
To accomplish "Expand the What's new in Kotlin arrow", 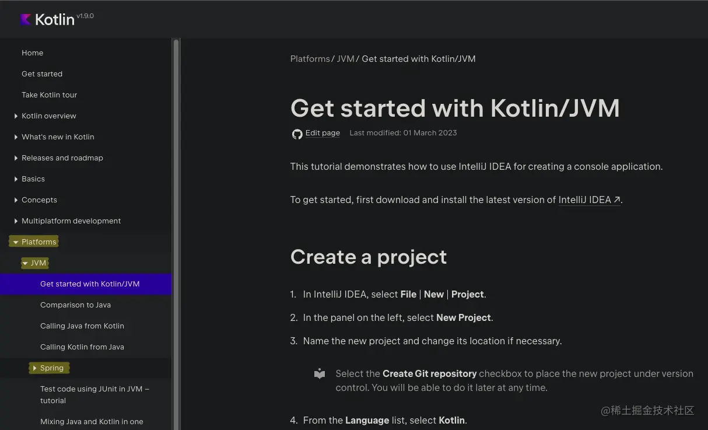I will [x=16, y=137].
